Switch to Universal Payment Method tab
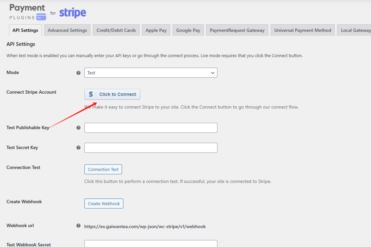This screenshot has width=371, height=247. [x=303, y=30]
